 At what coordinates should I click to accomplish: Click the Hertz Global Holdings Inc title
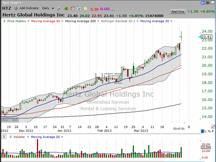[x=33, y=15]
